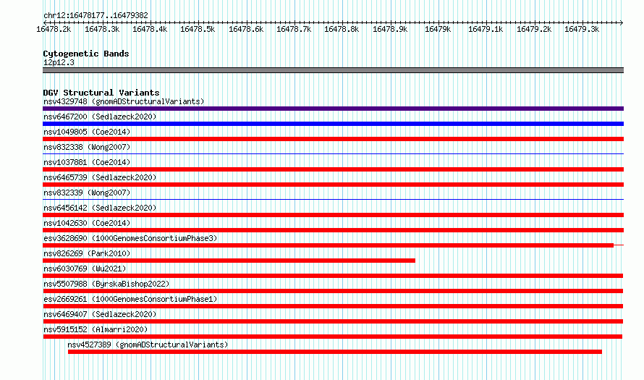
Task: Click the 16478.7k ruler label
Action: (x=294, y=29)
